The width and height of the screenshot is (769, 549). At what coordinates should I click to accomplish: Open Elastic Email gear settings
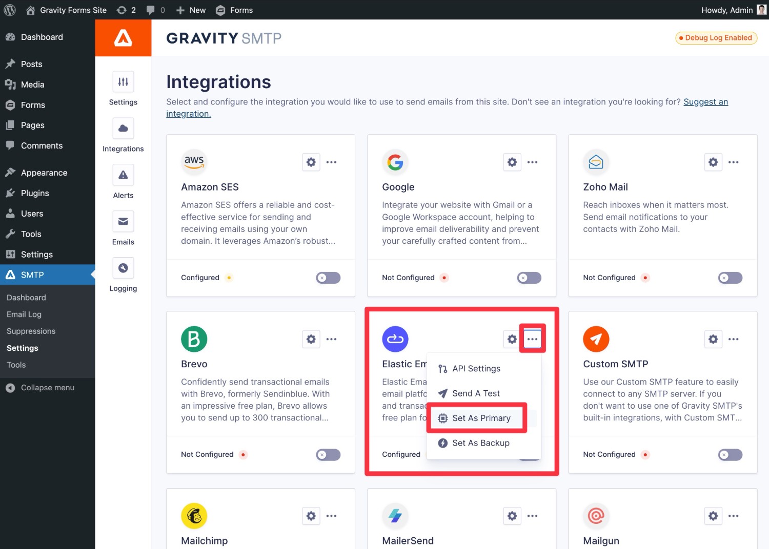coord(512,339)
